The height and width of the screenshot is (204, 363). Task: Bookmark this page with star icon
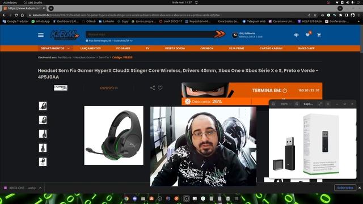pos(315,15)
